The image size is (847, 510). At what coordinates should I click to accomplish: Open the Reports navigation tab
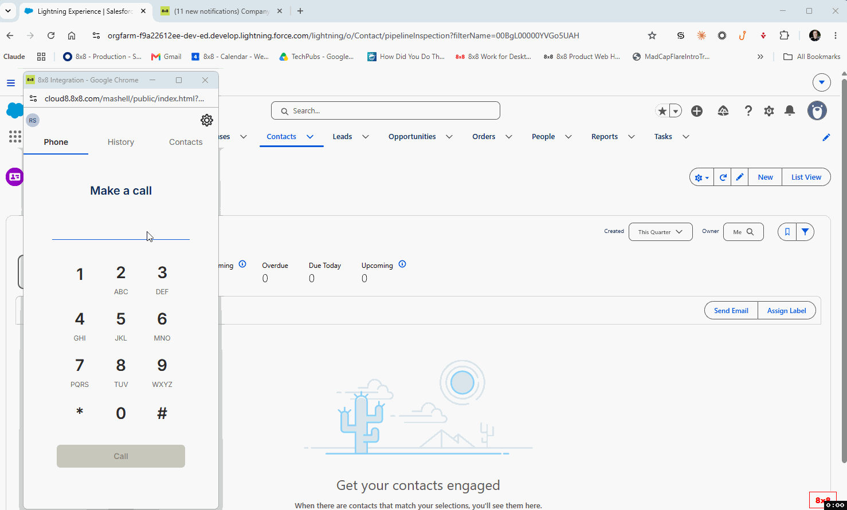[x=605, y=137]
